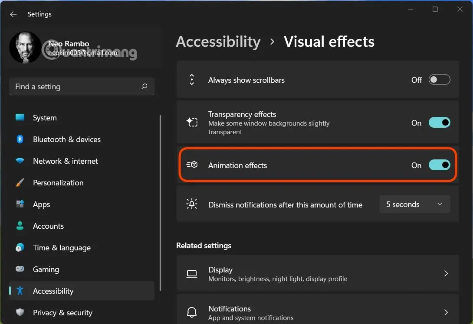The height and width of the screenshot is (324, 473).
Task: Click the Accessibility figure icon
Action: click(x=20, y=291)
